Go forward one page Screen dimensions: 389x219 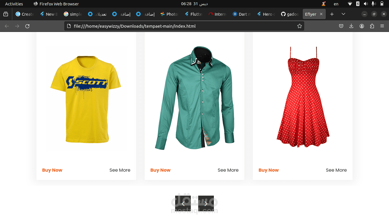tap(17, 26)
